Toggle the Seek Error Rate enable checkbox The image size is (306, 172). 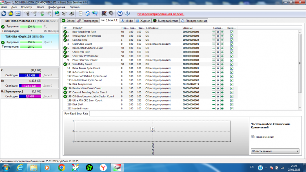tap(232, 52)
